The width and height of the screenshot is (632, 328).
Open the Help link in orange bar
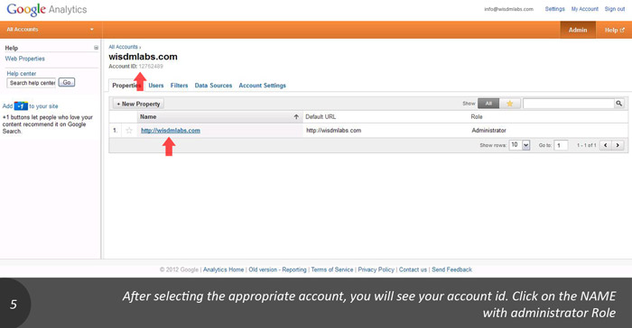[x=614, y=30]
